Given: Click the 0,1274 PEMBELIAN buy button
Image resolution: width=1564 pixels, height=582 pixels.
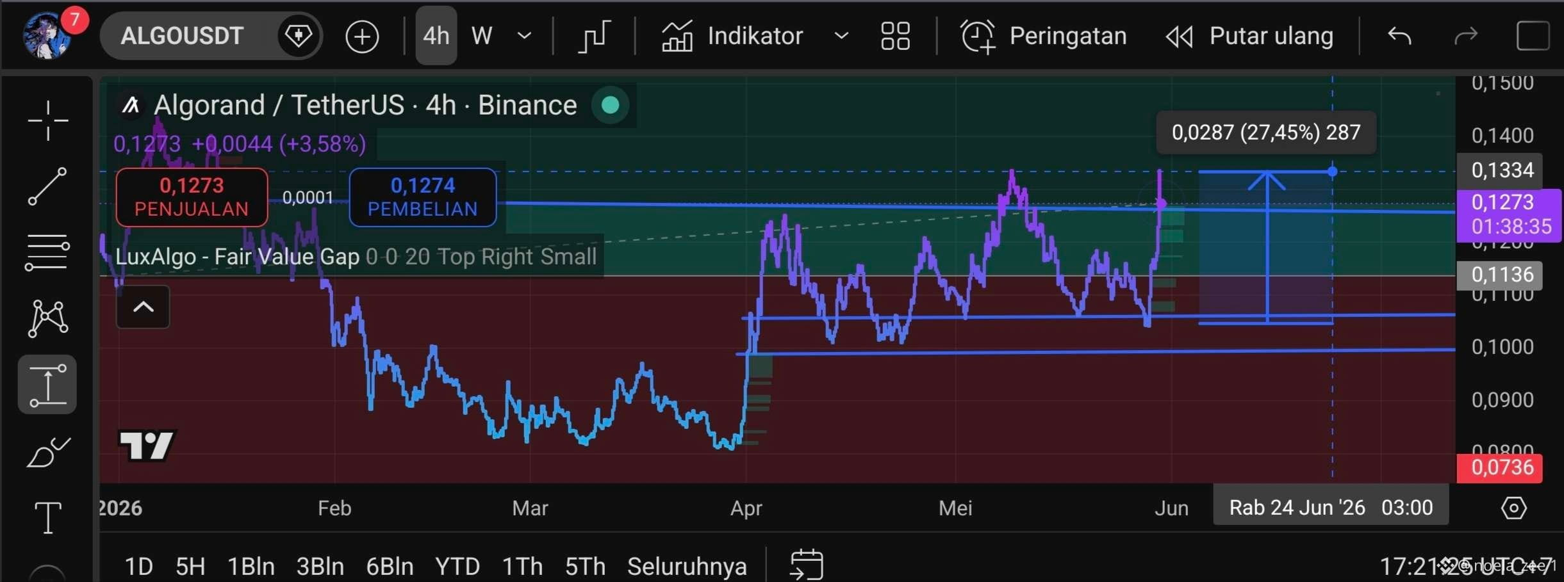Looking at the screenshot, I should 423,197.
